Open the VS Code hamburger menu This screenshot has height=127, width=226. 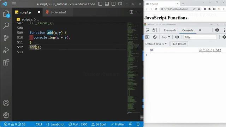(14, 4)
